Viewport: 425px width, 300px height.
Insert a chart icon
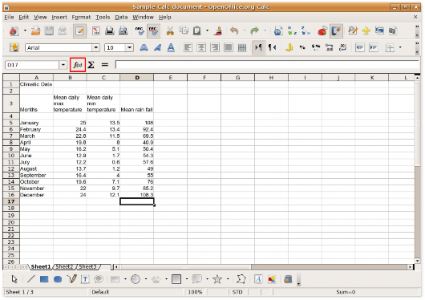click(322, 30)
